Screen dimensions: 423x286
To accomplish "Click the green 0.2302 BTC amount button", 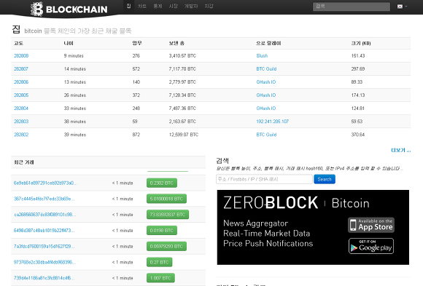I will pos(162,183).
